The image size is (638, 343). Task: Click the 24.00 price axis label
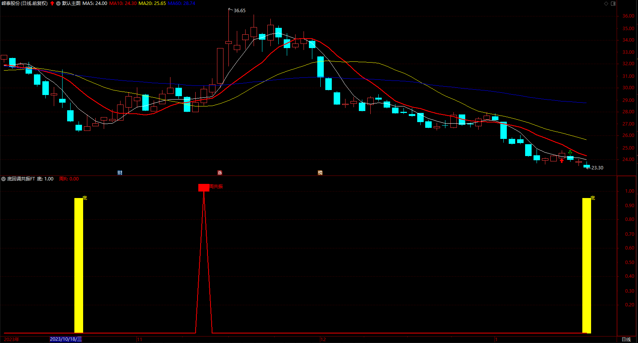click(628, 159)
